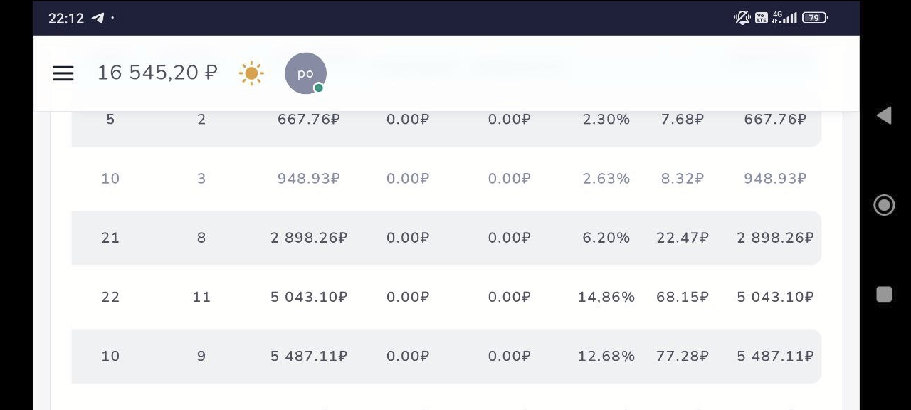The height and width of the screenshot is (410, 911).
Task: Select the 12.68% percentage cell
Action: coord(606,356)
